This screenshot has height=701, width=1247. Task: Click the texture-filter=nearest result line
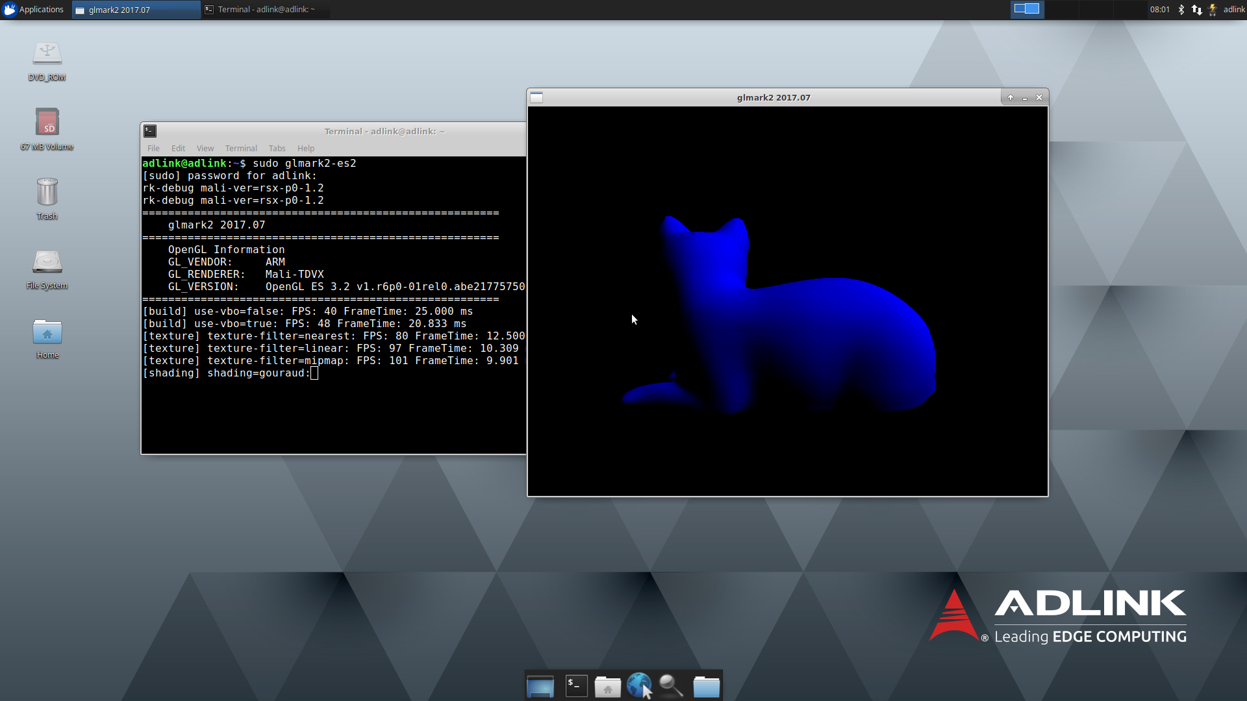(334, 336)
